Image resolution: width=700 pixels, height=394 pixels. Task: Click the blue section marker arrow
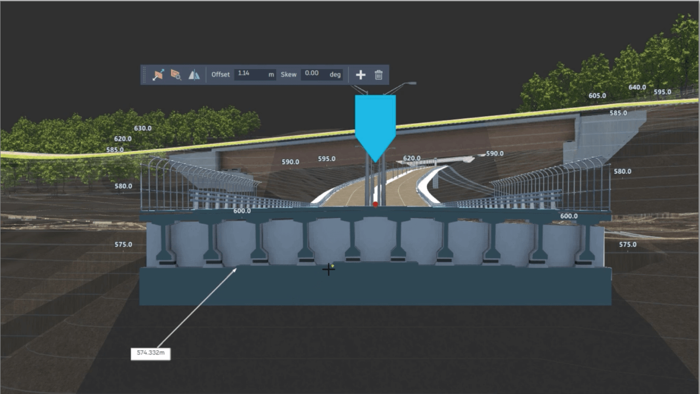pyautogui.click(x=375, y=128)
